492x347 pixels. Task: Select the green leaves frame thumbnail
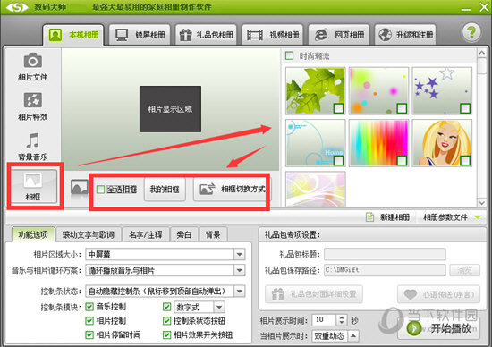pyautogui.click(x=316, y=91)
